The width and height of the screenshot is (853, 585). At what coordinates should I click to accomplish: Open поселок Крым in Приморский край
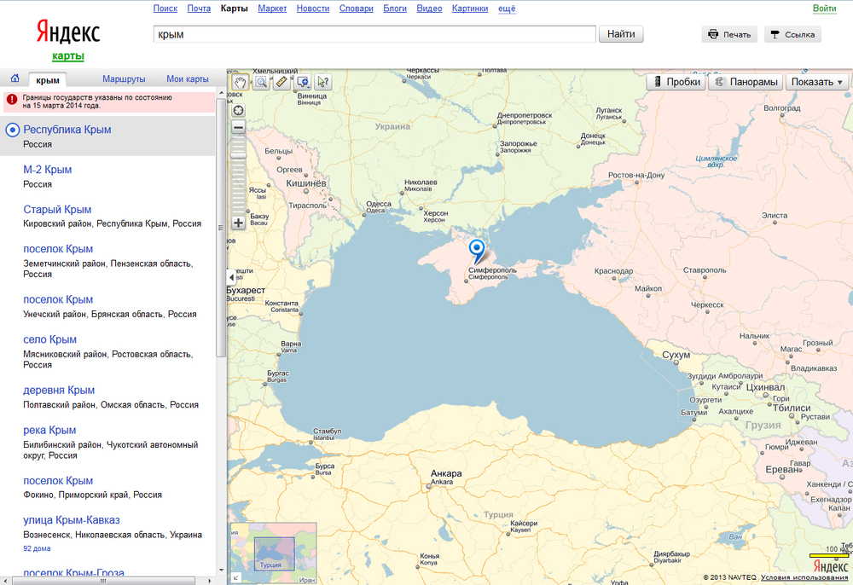coord(58,481)
